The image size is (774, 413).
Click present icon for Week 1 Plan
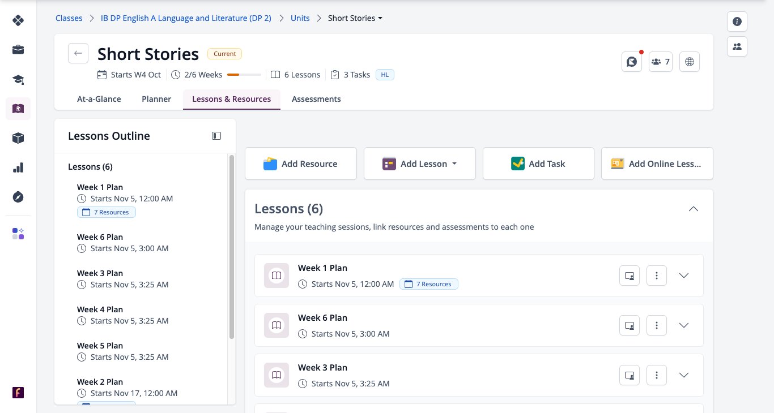click(x=630, y=276)
